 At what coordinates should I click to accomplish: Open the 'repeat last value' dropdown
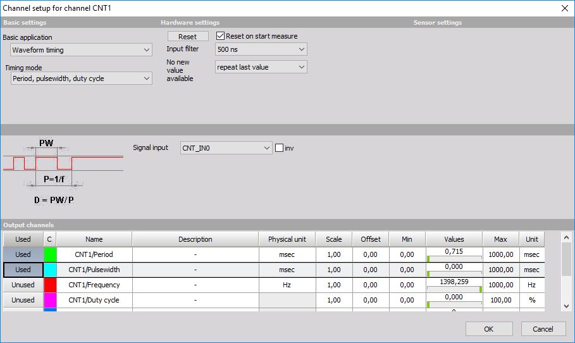point(261,67)
